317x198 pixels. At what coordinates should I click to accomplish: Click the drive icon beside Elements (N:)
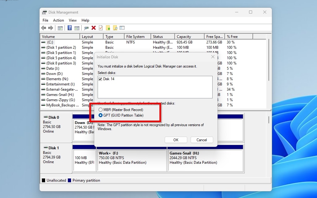pos(43,79)
